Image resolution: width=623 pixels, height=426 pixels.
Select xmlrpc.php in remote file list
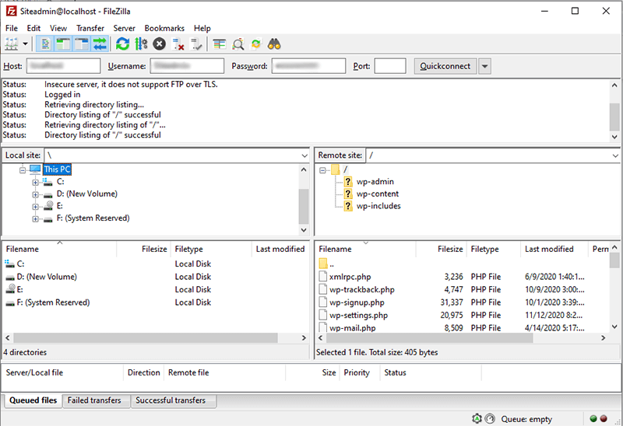click(350, 277)
